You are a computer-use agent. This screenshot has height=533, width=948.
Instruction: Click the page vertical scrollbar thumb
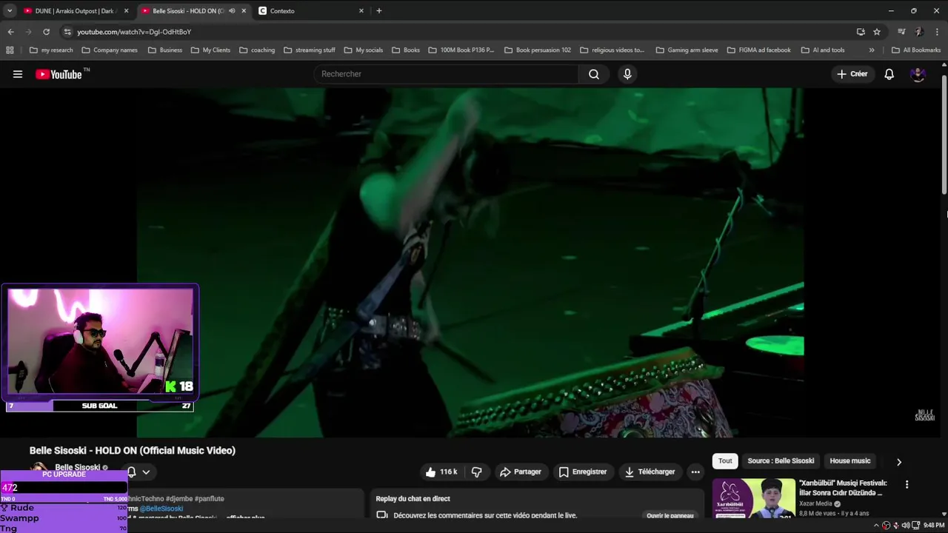[944, 135]
